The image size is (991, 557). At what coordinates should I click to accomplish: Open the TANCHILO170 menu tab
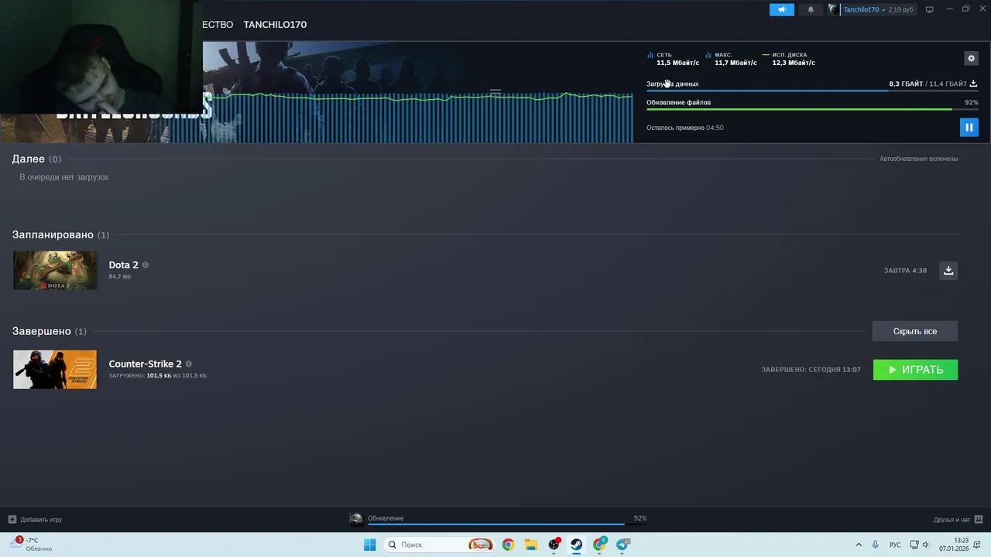tap(275, 25)
